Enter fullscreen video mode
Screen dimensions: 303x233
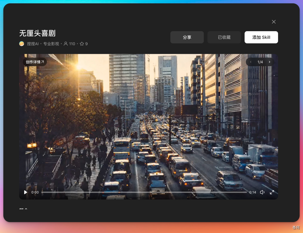tap(272, 192)
